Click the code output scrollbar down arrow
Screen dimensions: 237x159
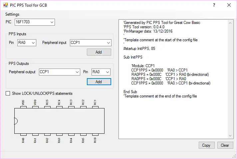[230, 136]
